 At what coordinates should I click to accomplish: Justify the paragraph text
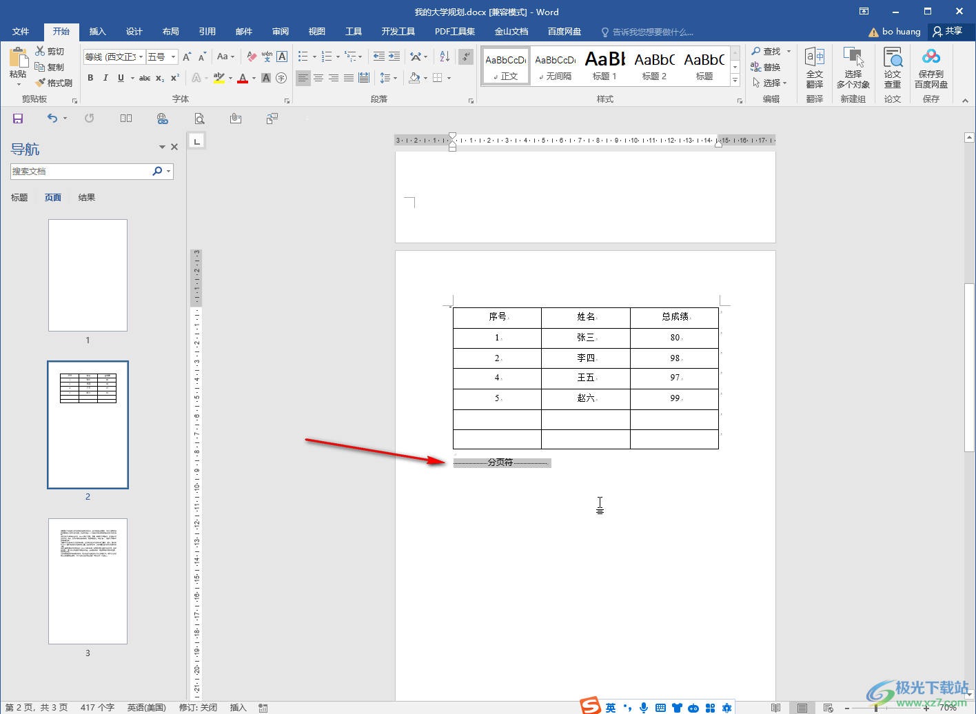349,78
